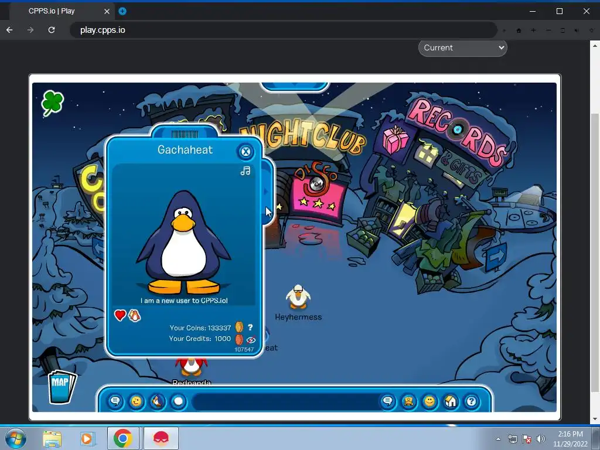Open Windows Explorer from taskbar

click(x=52, y=438)
